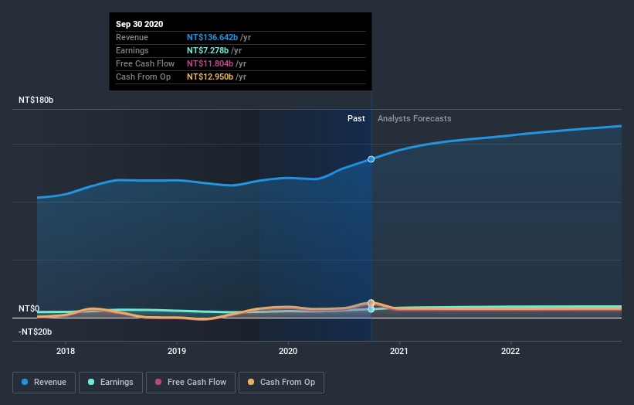Click the Sep 30 2020 tooltip date

pos(140,24)
